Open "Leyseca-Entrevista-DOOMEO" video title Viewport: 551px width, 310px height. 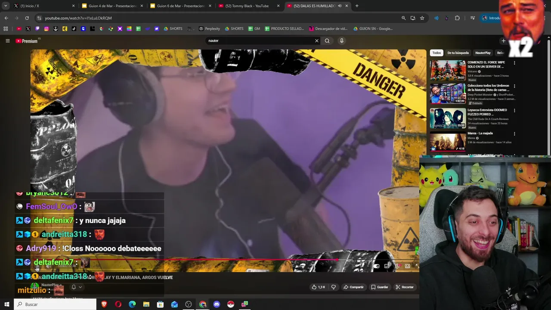pos(487,112)
